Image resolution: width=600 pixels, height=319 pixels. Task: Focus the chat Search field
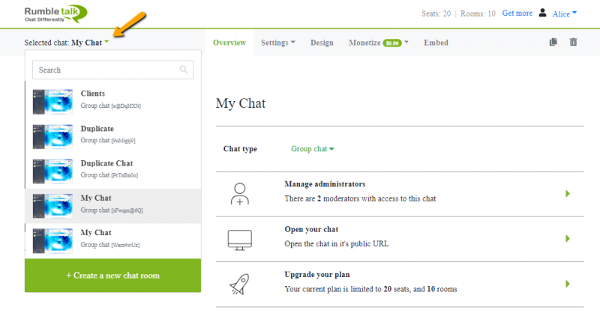click(105, 70)
